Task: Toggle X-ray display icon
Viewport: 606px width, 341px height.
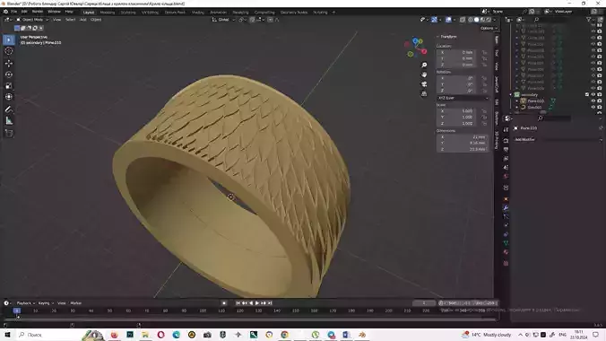Action: pyautogui.click(x=463, y=20)
